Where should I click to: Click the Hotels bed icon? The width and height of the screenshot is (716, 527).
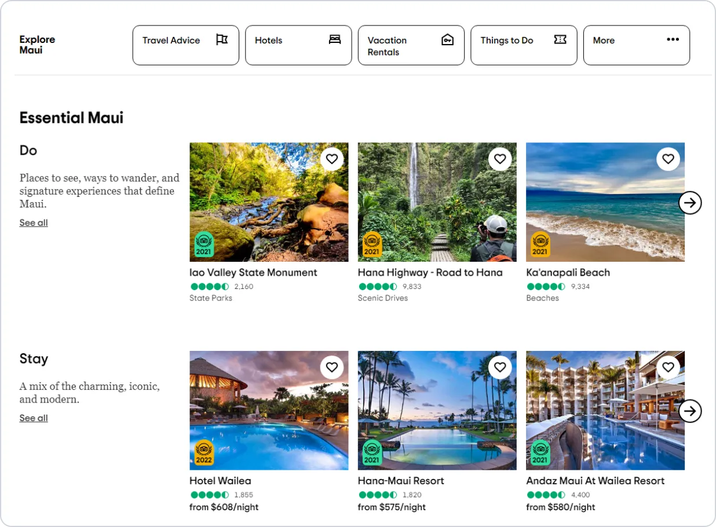pos(335,39)
